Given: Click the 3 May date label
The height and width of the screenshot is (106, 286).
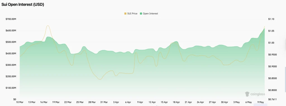Looking at the screenshot, I should [x=236, y=102].
